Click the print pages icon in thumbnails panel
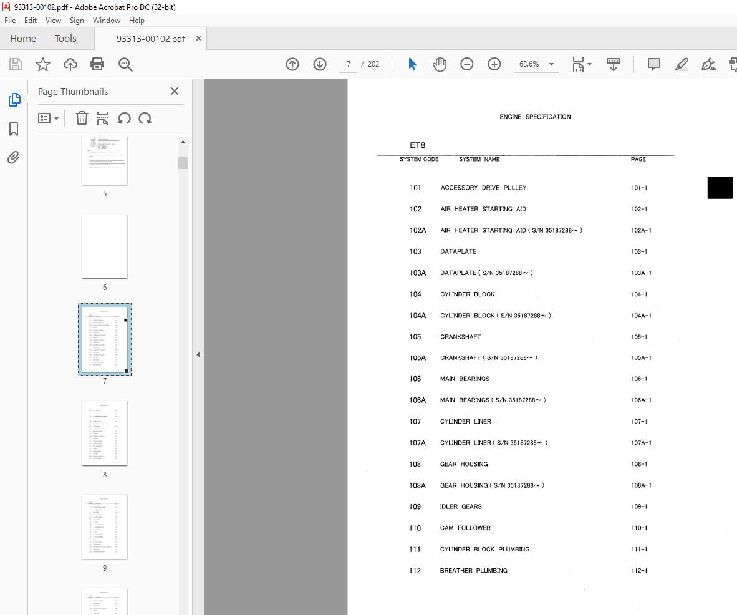The image size is (737, 615). 102,118
